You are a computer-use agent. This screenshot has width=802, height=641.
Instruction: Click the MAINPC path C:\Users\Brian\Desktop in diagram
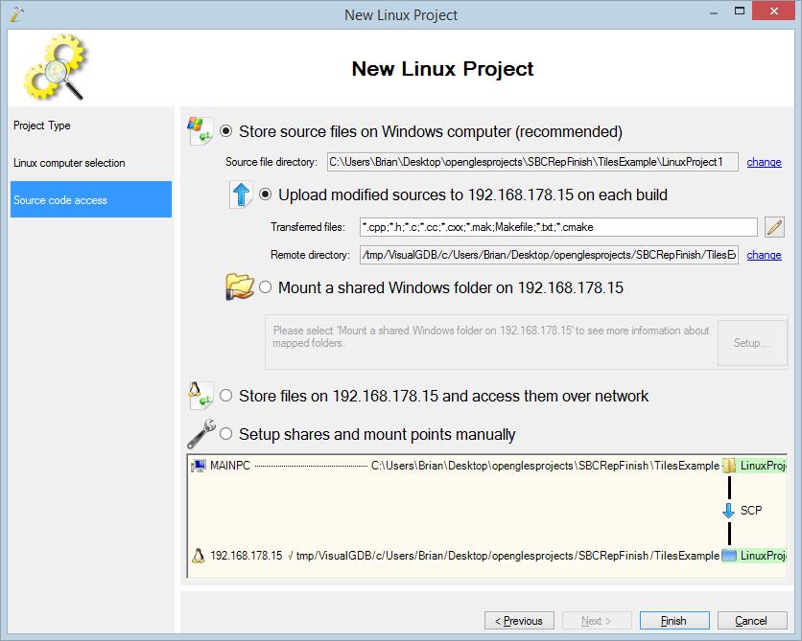545,466
